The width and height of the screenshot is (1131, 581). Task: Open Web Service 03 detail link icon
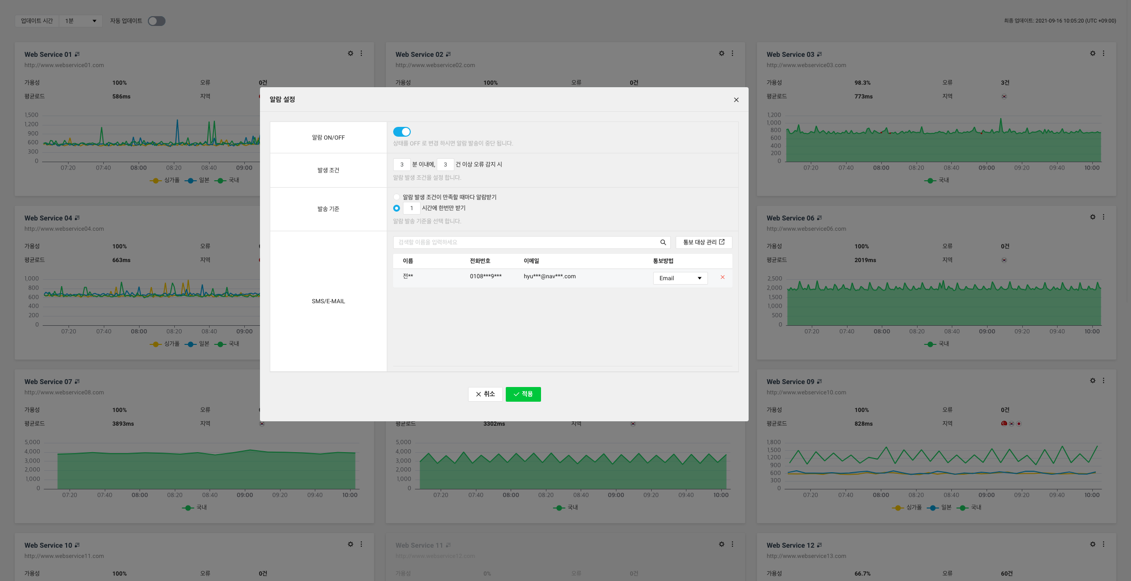pyautogui.click(x=819, y=54)
